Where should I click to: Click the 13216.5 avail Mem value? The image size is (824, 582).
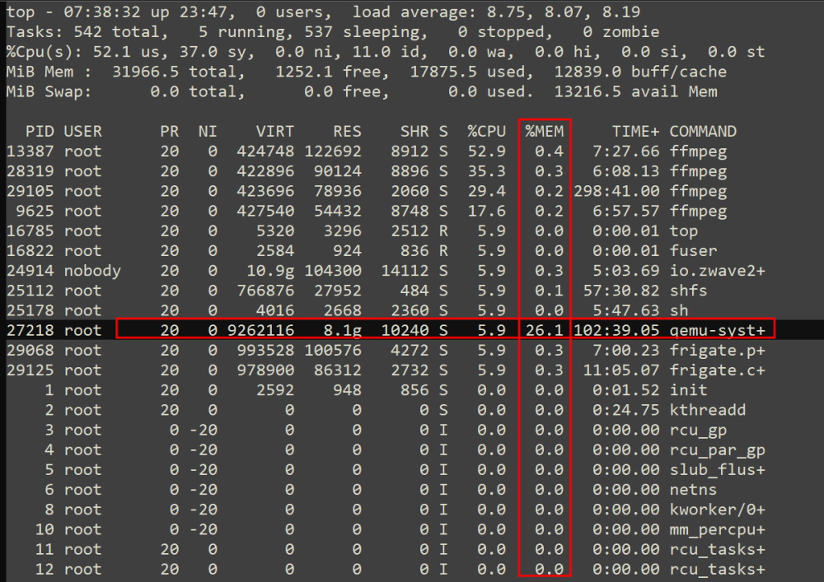pyautogui.click(x=588, y=92)
